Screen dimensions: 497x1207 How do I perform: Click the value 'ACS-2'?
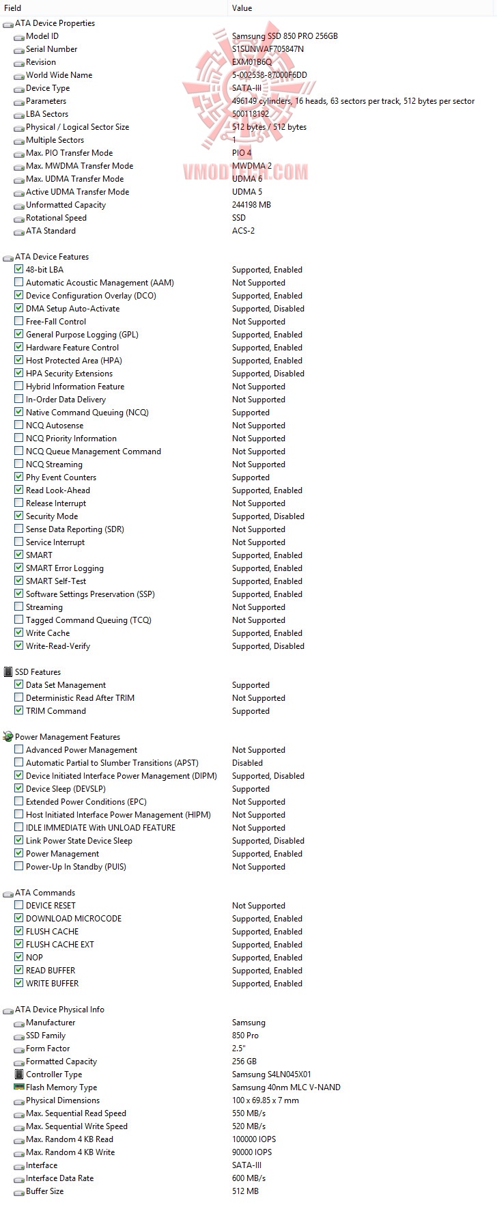[243, 231]
